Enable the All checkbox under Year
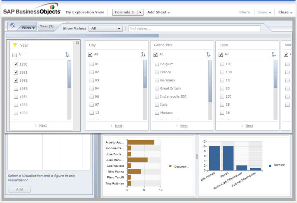The image size is (297, 203). tap(15, 55)
